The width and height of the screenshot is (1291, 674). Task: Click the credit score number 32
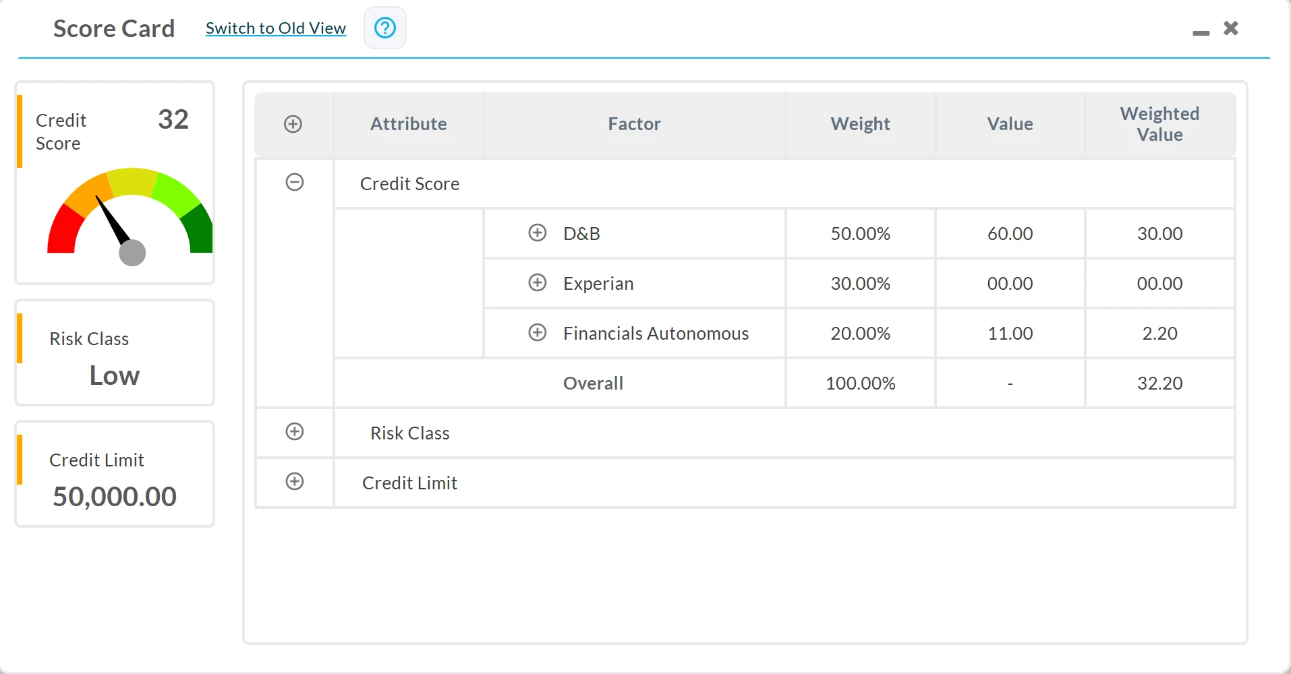[x=173, y=120]
